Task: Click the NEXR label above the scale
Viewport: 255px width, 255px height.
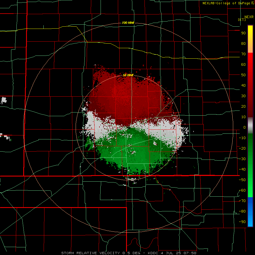Action: (249, 17)
